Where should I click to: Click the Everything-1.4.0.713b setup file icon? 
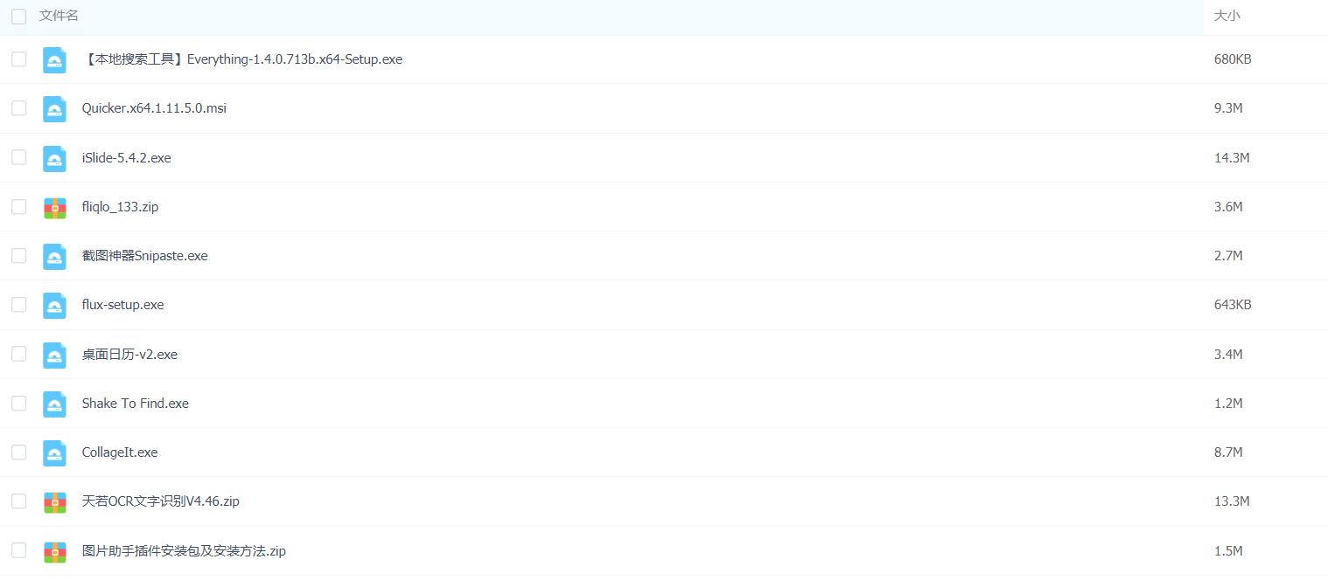(54, 59)
